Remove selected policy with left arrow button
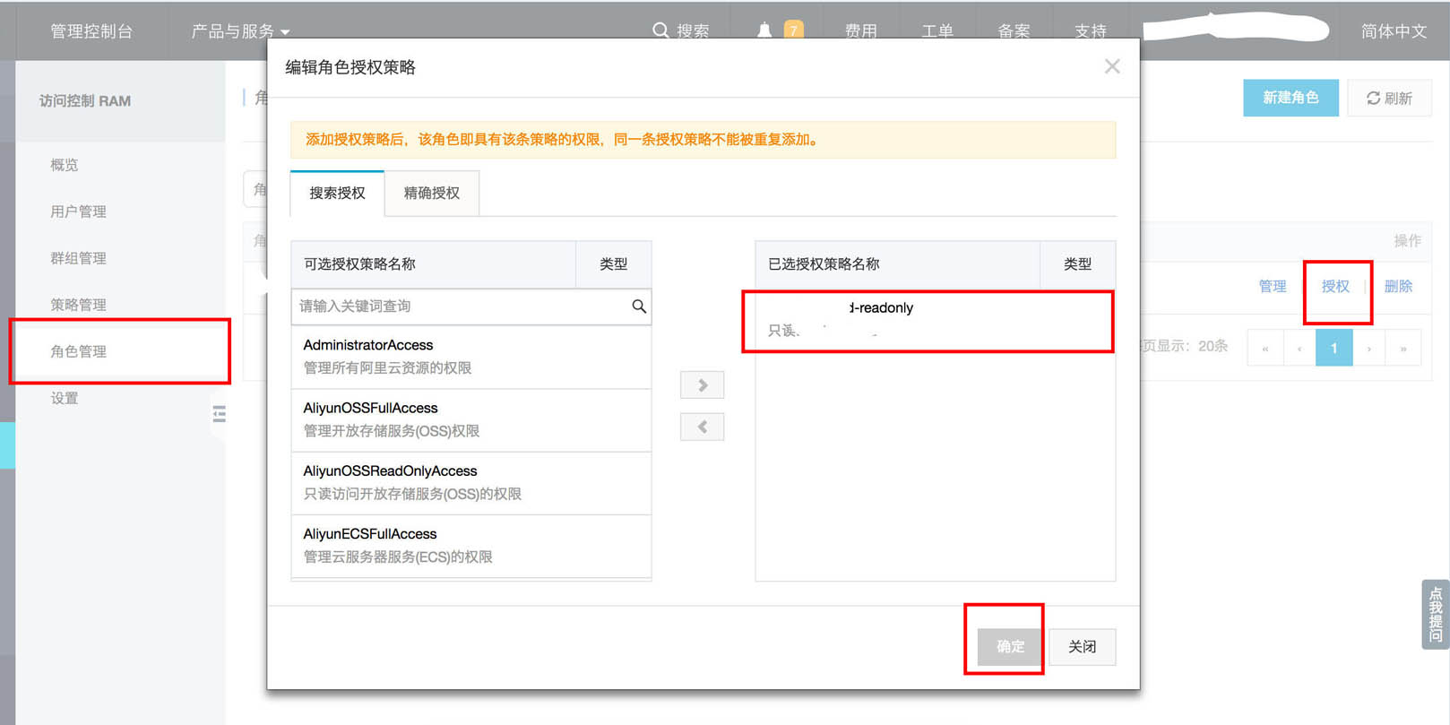The image size is (1450, 725). (703, 427)
